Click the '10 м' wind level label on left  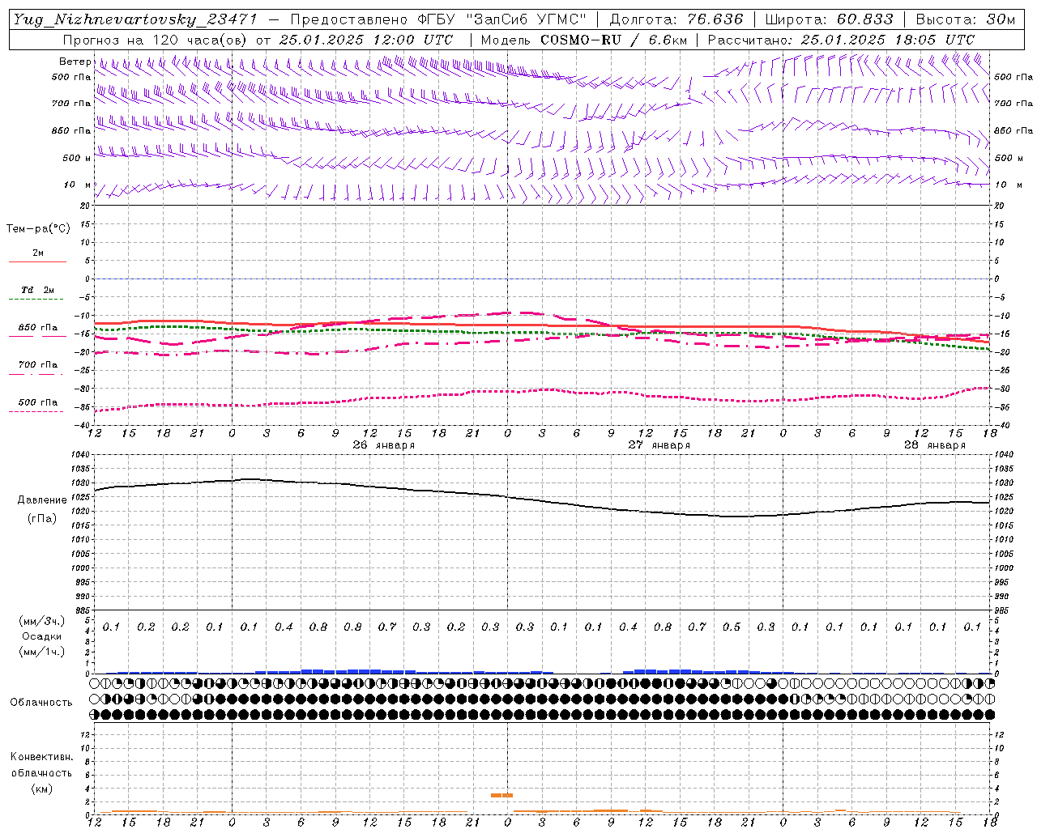77,185
